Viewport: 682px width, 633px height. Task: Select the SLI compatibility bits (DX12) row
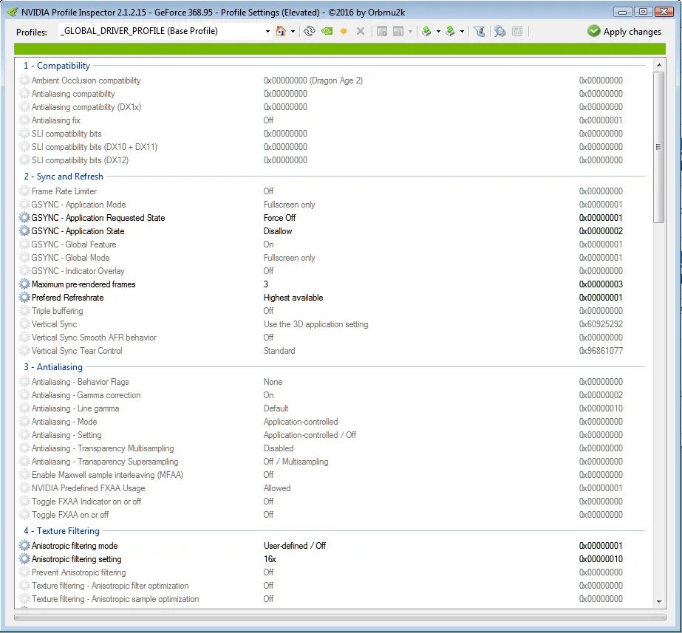coord(333,160)
